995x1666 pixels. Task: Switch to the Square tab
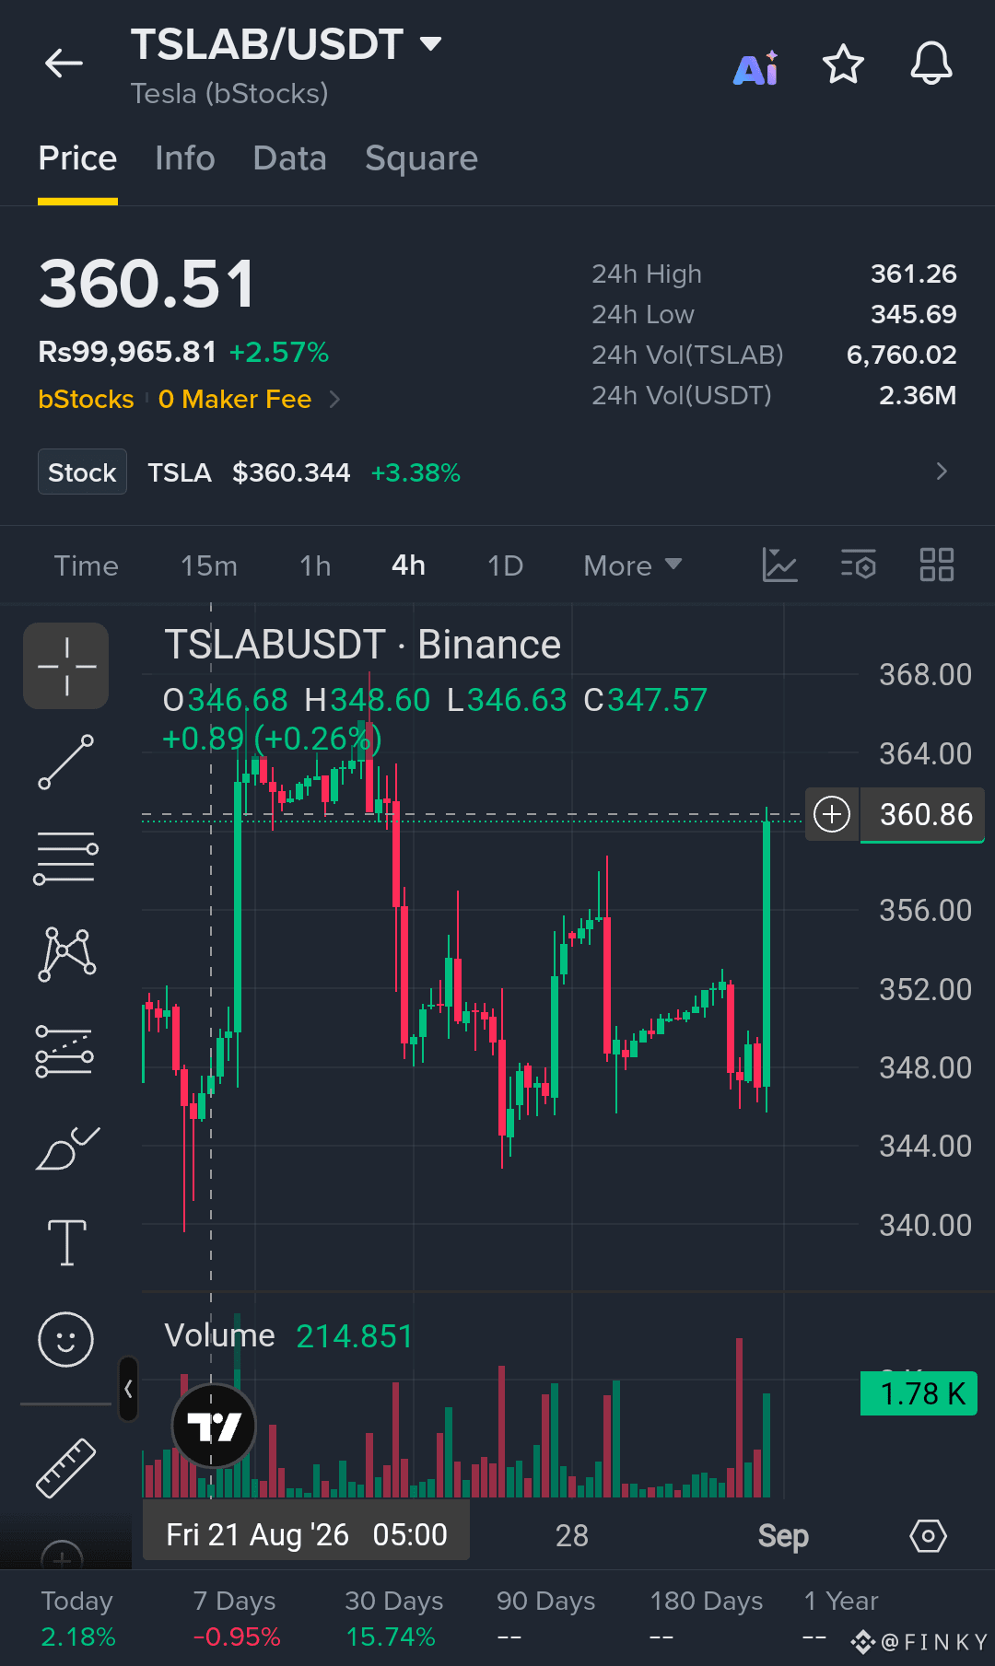tap(421, 158)
